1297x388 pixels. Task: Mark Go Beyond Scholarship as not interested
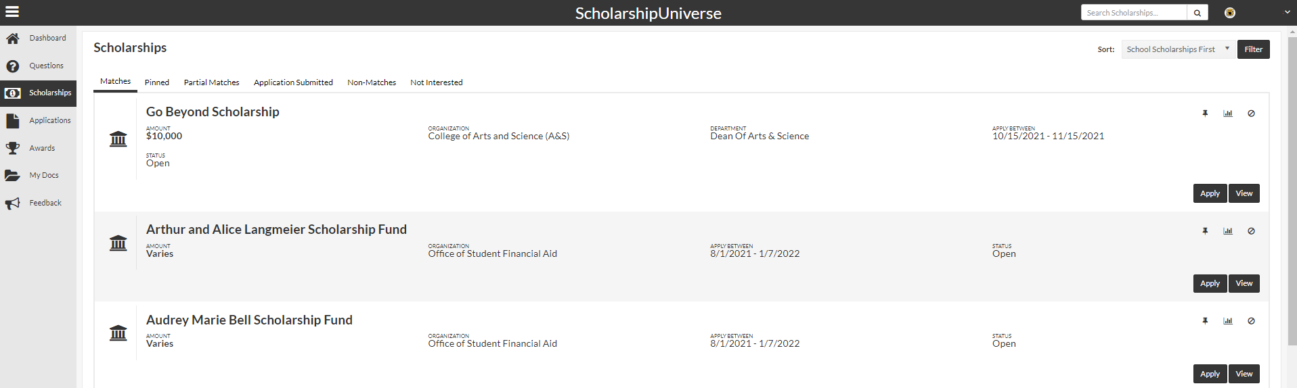coord(1251,114)
